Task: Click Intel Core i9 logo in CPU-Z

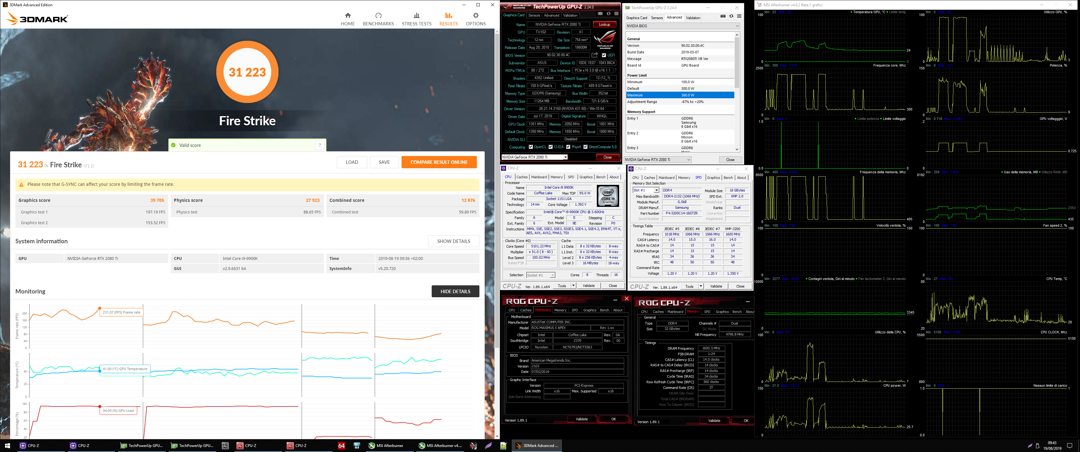Action: pos(608,196)
